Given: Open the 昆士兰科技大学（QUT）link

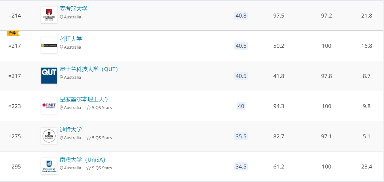Looking at the screenshot, I should tap(89, 69).
